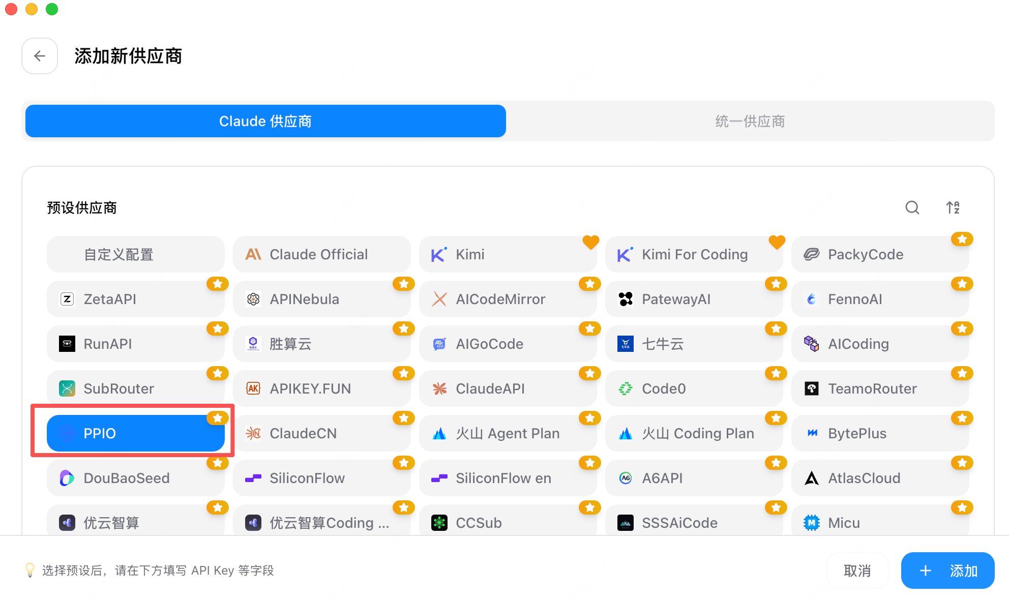This screenshot has width=1009, height=599.
Task: Choose the Code0 preset
Action: click(694, 388)
